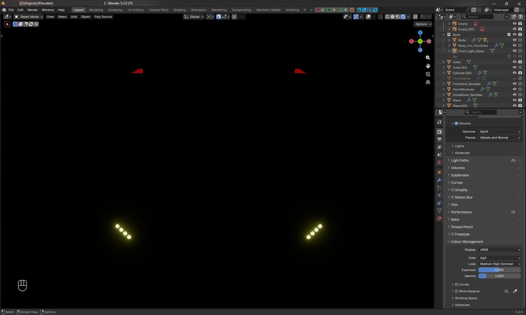Click the Poly Source menu button
This screenshot has height=315, width=526.
tap(103, 17)
